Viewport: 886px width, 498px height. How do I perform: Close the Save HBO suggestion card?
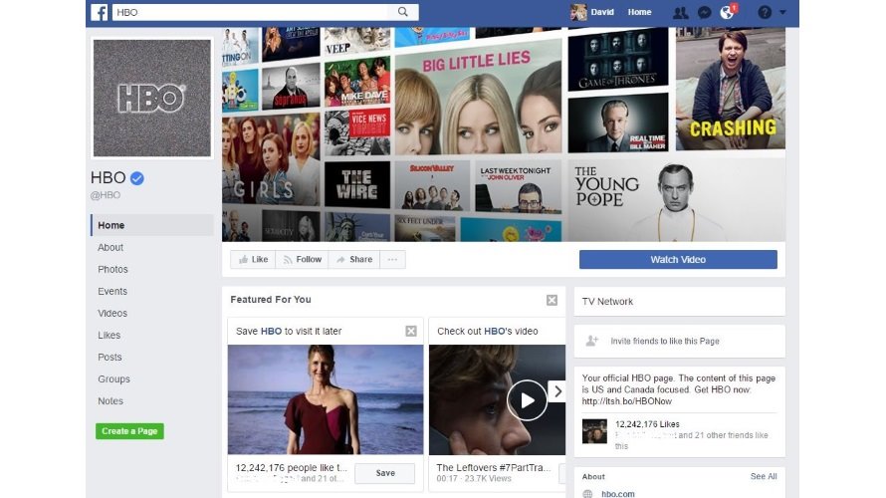click(411, 331)
